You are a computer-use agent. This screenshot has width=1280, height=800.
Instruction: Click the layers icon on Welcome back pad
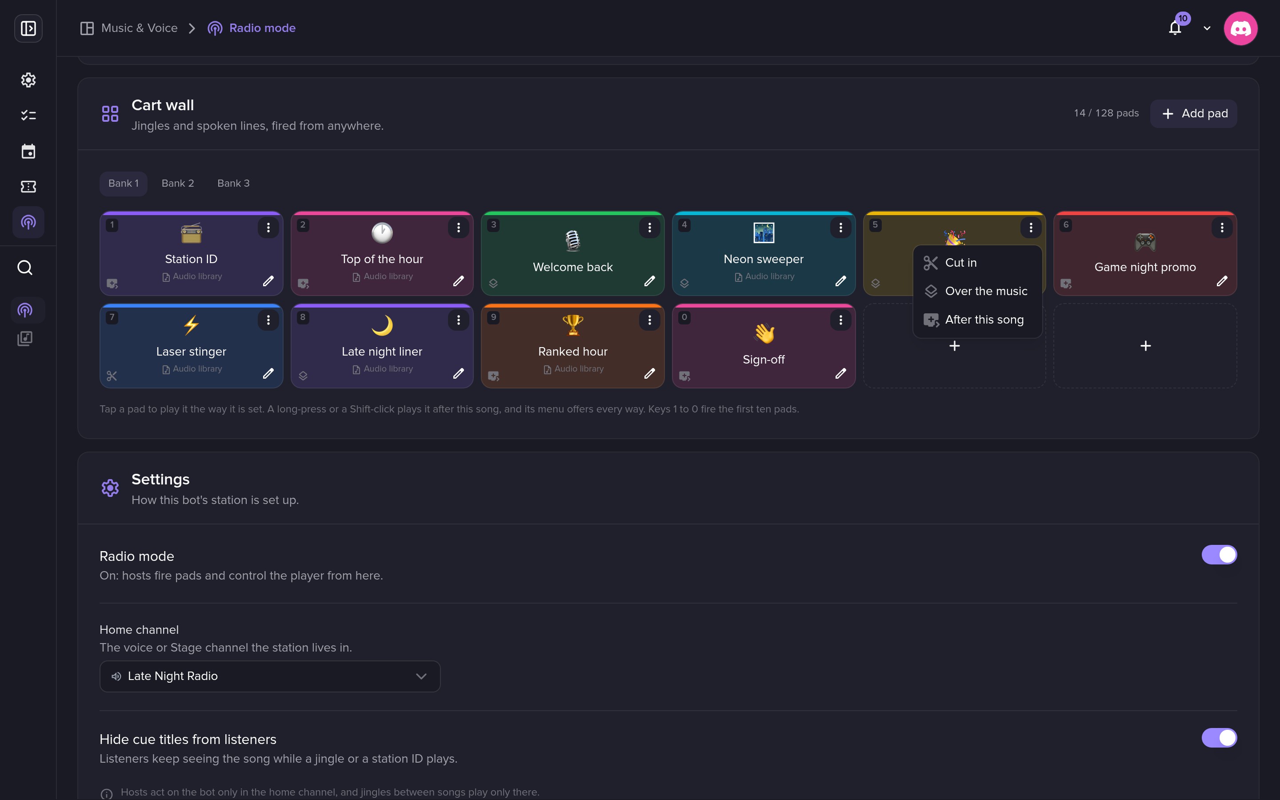pos(493,284)
